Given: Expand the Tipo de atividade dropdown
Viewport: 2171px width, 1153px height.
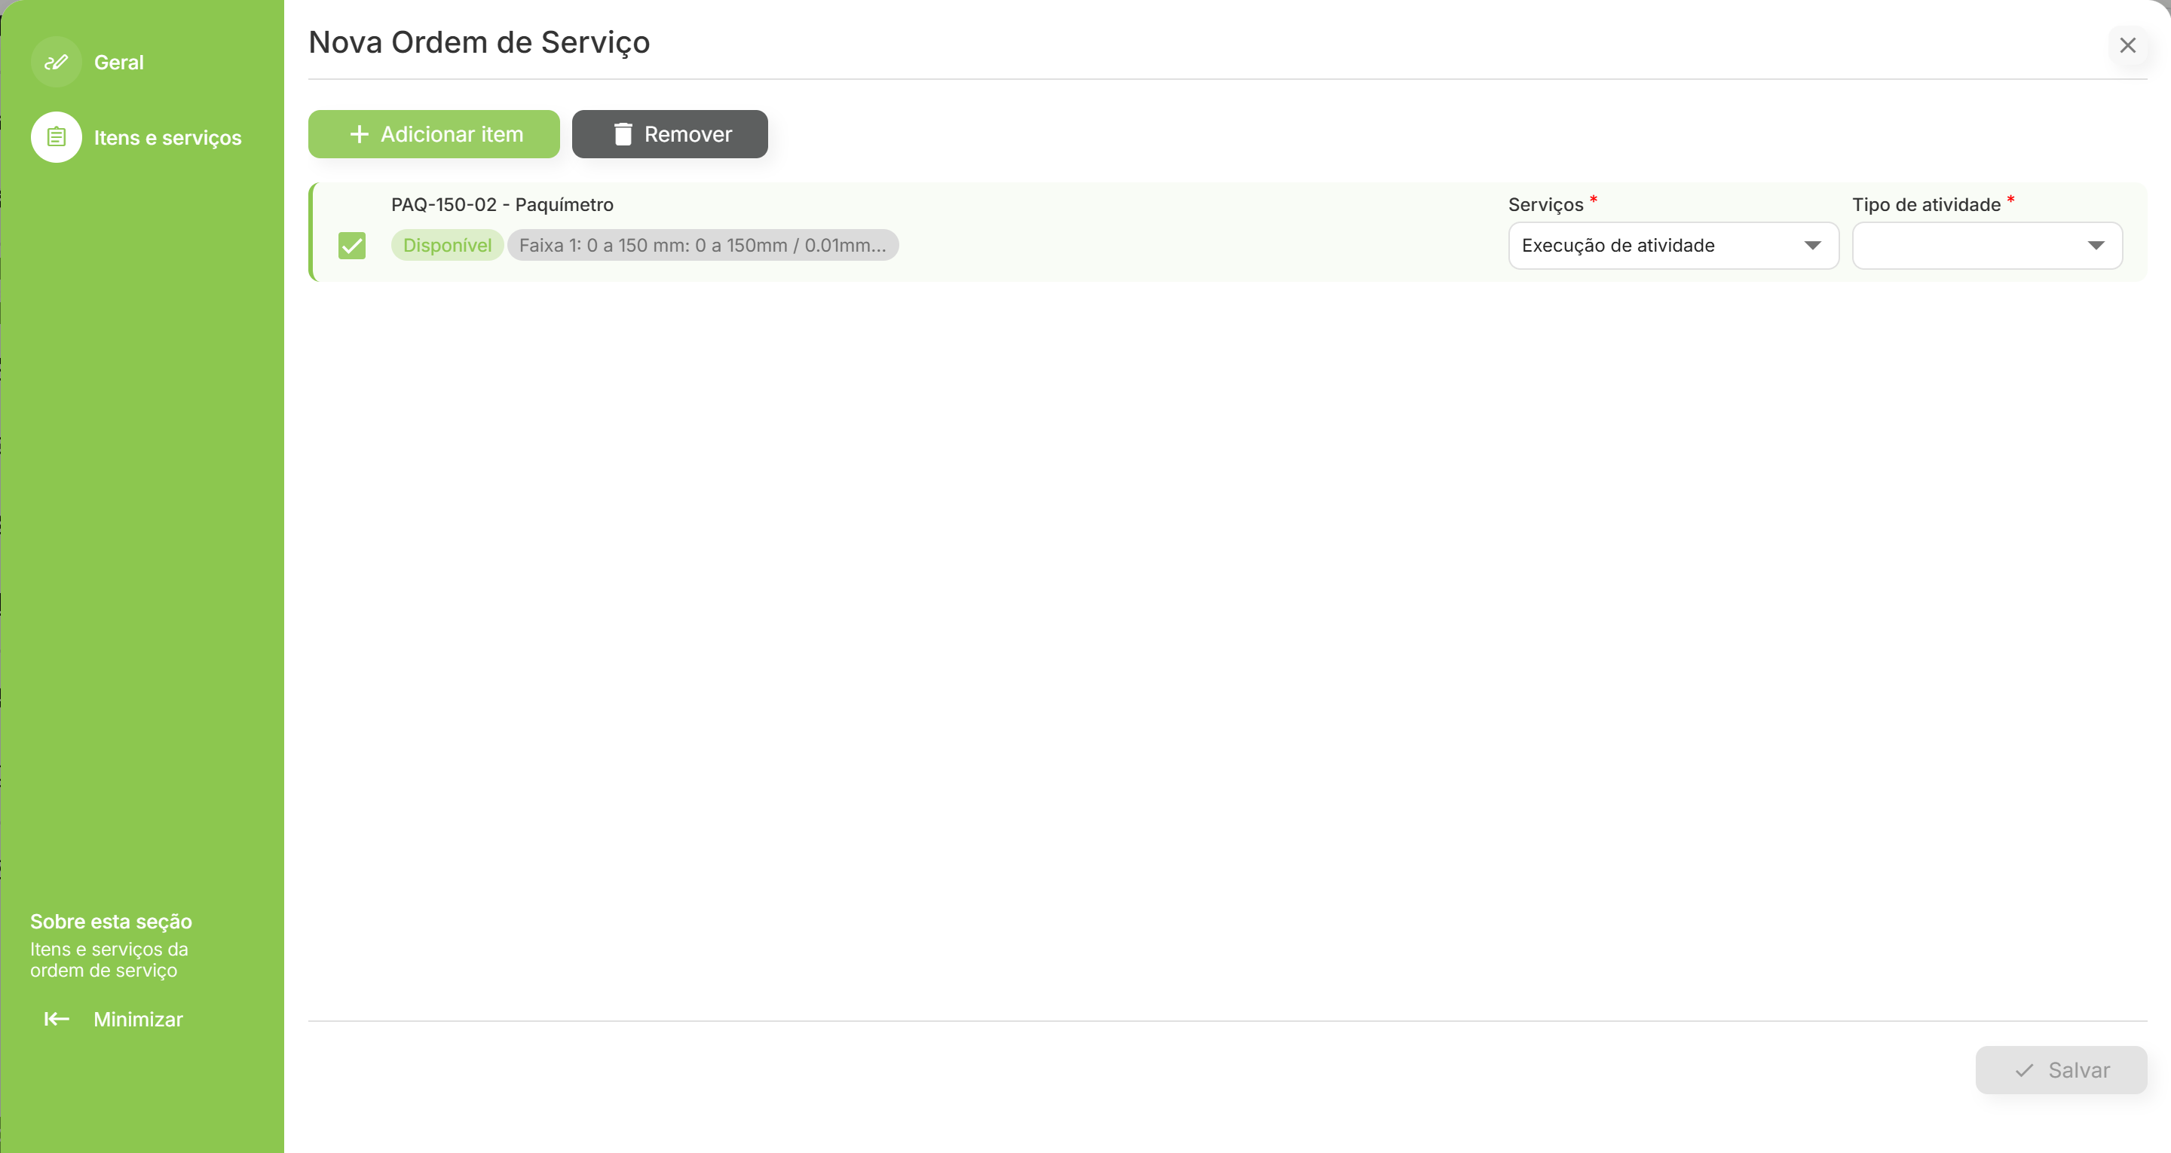Looking at the screenshot, I should (1986, 245).
